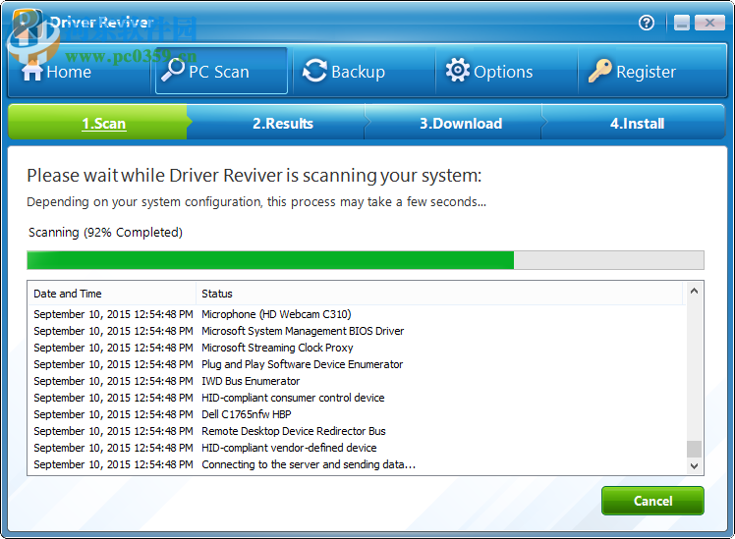Click the PC Scan magnifier icon
Screen dimensions: 735x539
173,71
